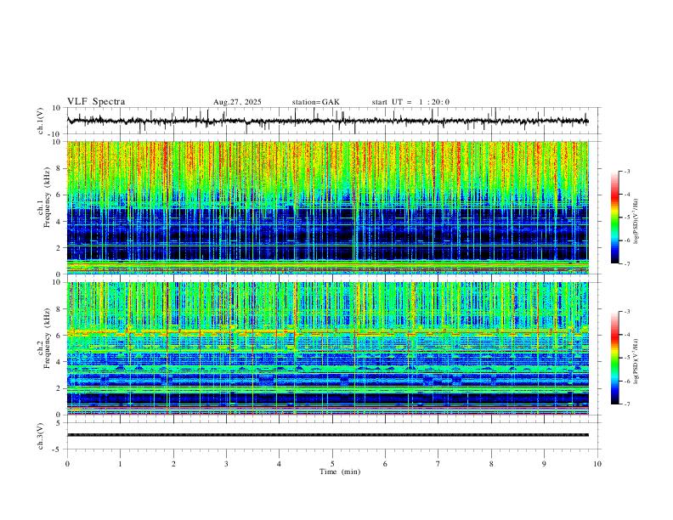This screenshot has height=520, width=673.
Task: Click the "Time (min)" axis label
Action: pyautogui.click(x=340, y=472)
